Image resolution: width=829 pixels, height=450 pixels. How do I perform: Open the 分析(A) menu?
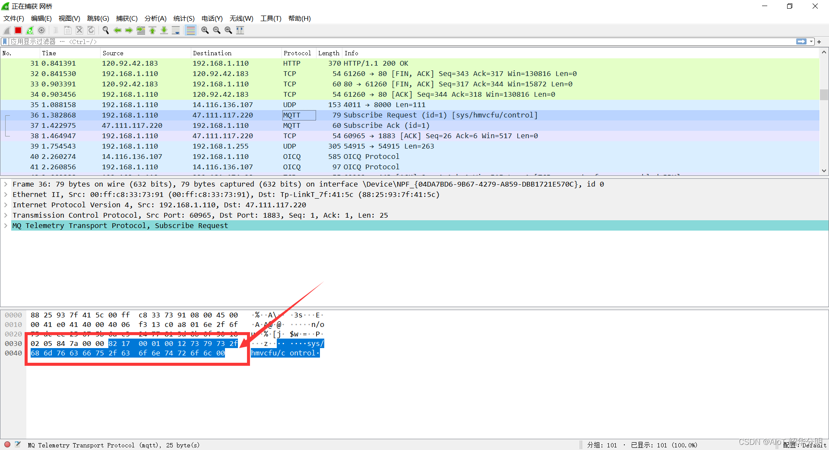pyautogui.click(x=155, y=19)
